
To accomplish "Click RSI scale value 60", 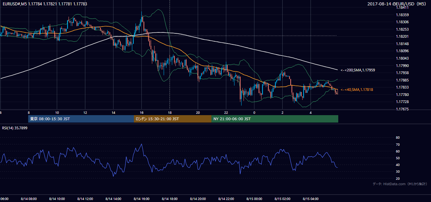I will 398,151.
